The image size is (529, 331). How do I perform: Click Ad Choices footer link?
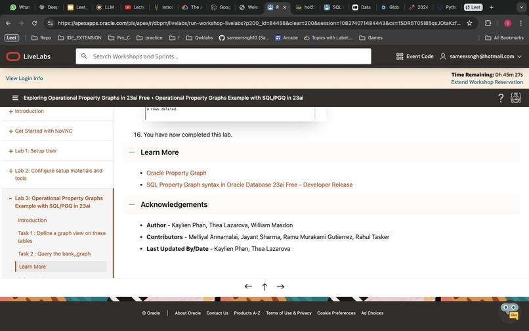pyautogui.click(x=372, y=313)
